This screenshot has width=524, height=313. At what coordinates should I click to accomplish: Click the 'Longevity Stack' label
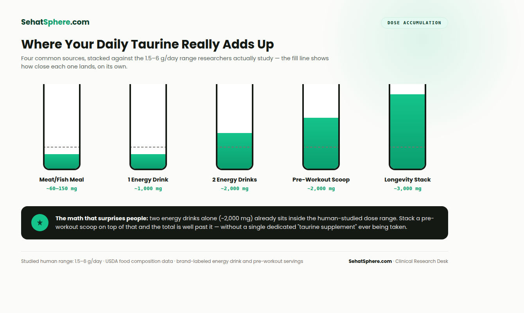pyautogui.click(x=407, y=180)
